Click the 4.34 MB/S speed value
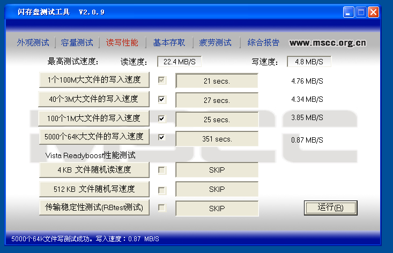The height and width of the screenshot is (253, 393). coord(307,100)
